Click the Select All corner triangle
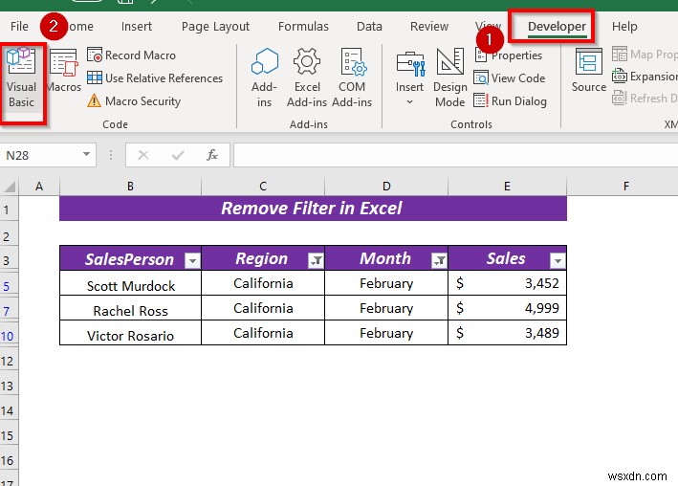Viewport: 678px width, 486px height. click(10, 187)
